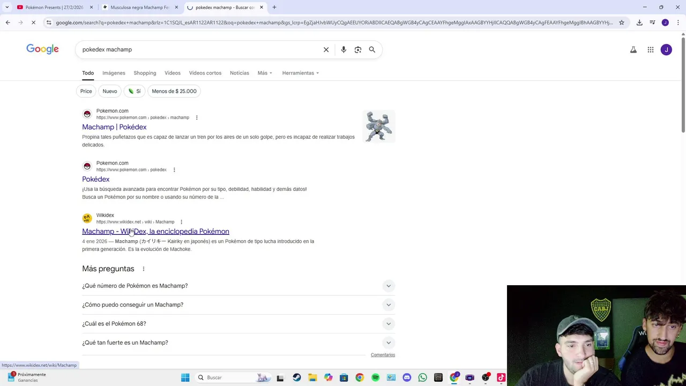The height and width of the screenshot is (386, 686).
Task: Open Discord from the taskbar
Action: (407, 377)
